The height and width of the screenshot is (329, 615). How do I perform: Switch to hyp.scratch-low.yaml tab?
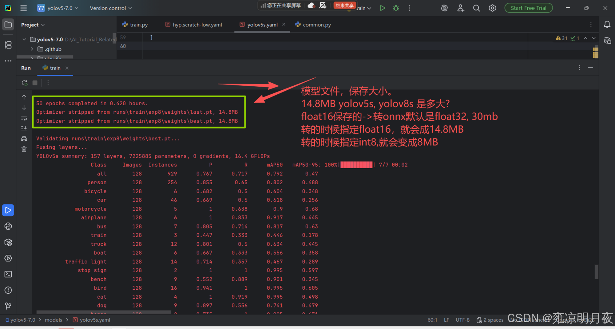[194, 25]
